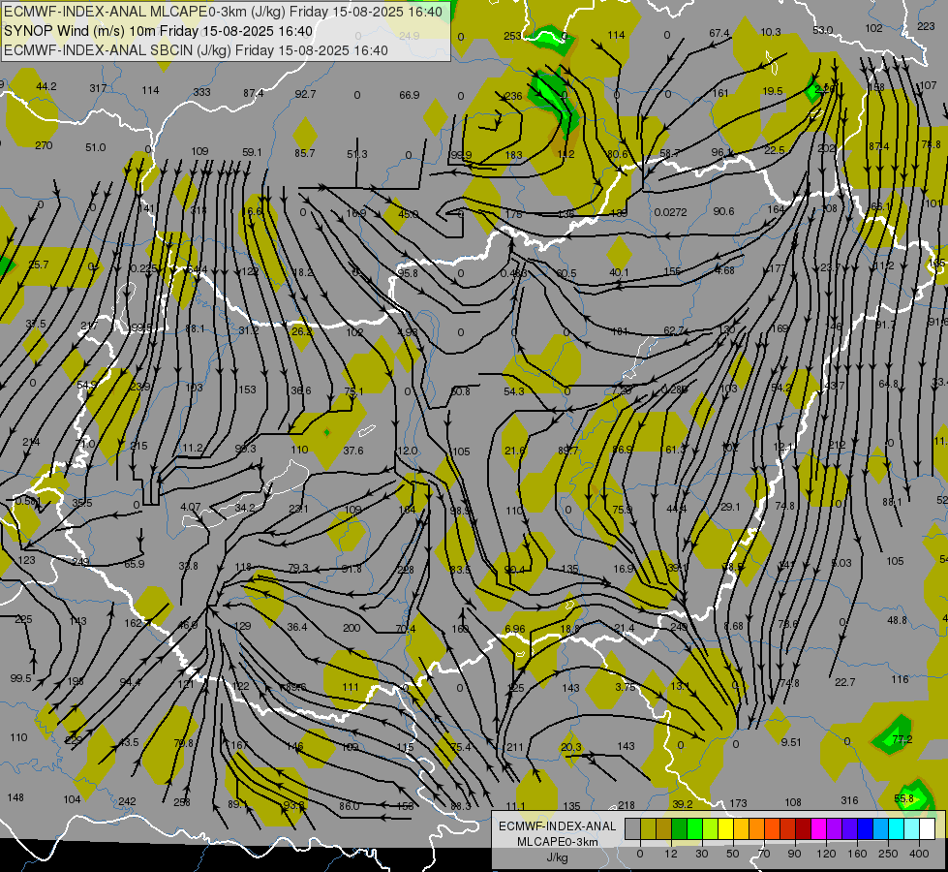Click the dark red legend swatch
This screenshot has width=948, height=872.
tap(803, 829)
